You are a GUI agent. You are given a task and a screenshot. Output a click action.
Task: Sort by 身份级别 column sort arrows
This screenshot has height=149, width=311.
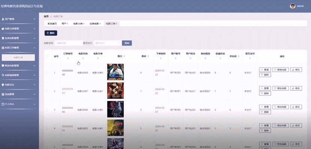tap(205, 58)
